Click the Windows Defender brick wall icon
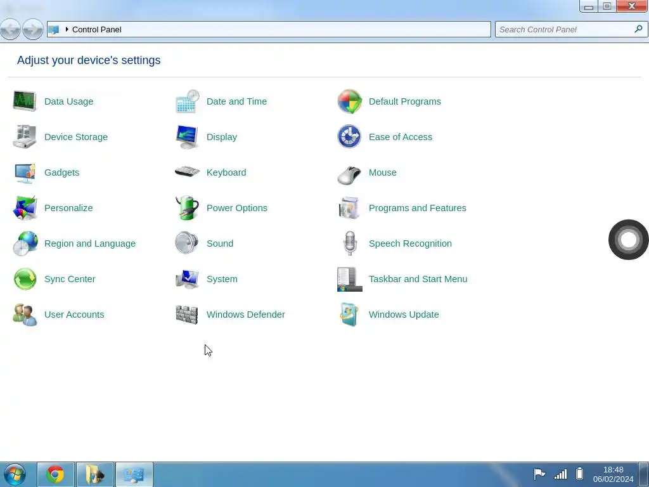Screen dimensions: 649x487 tap(187, 315)
